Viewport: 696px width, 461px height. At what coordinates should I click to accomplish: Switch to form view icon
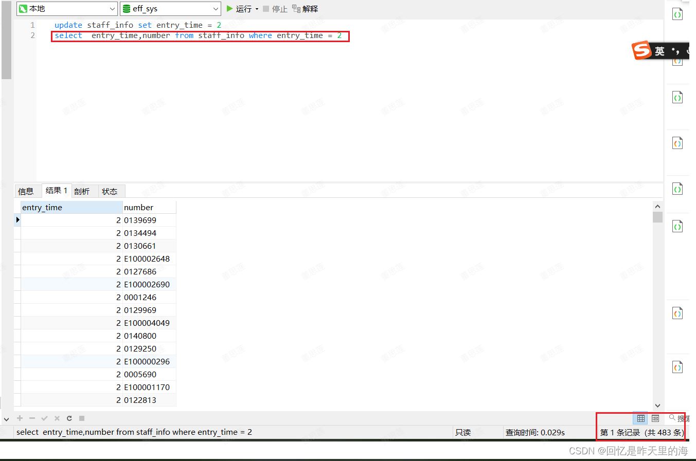[x=655, y=418]
